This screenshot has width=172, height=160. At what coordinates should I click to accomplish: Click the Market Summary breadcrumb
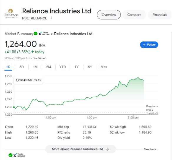(19, 34)
